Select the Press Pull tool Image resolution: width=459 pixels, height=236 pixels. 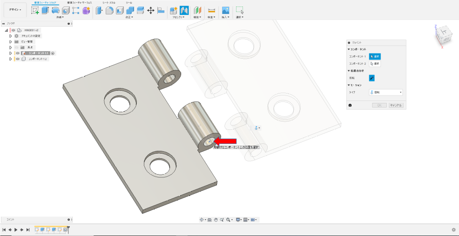pos(99,11)
